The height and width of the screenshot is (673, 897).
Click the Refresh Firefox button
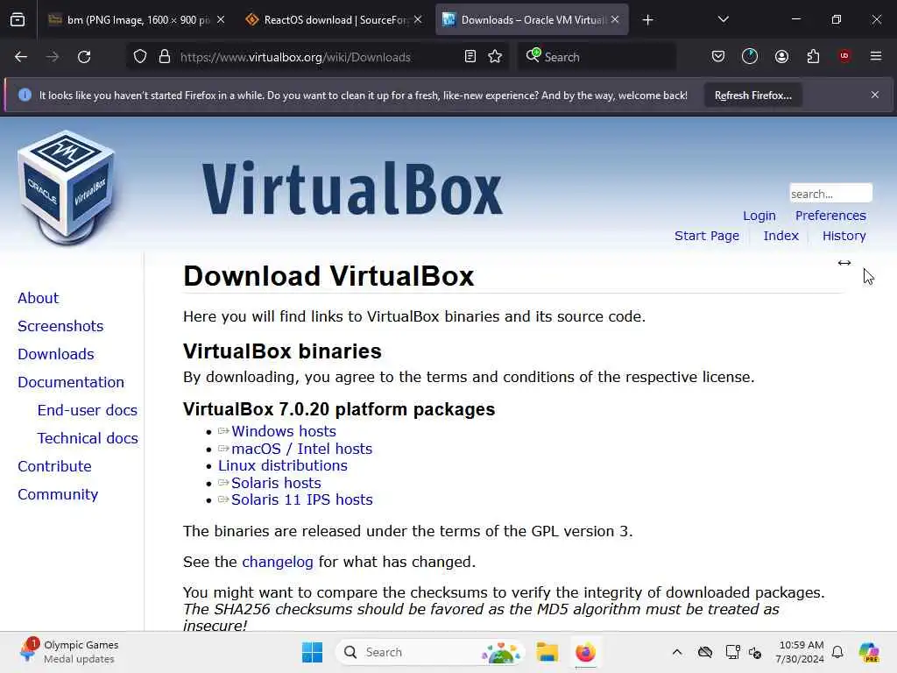tap(752, 96)
